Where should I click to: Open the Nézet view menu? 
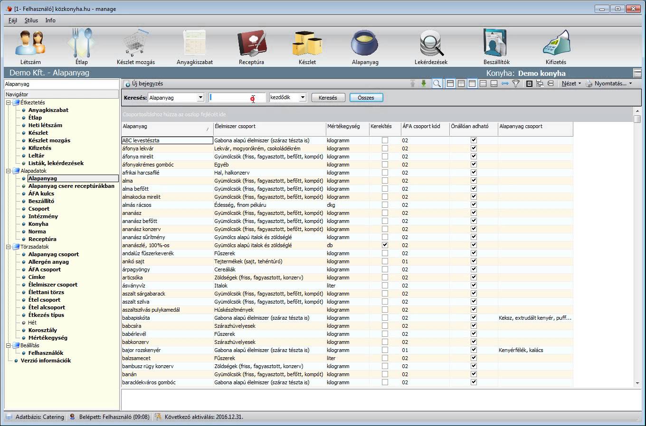coord(570,83)
